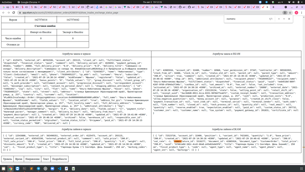Open a new browser tab

click(x=273, y=7)
